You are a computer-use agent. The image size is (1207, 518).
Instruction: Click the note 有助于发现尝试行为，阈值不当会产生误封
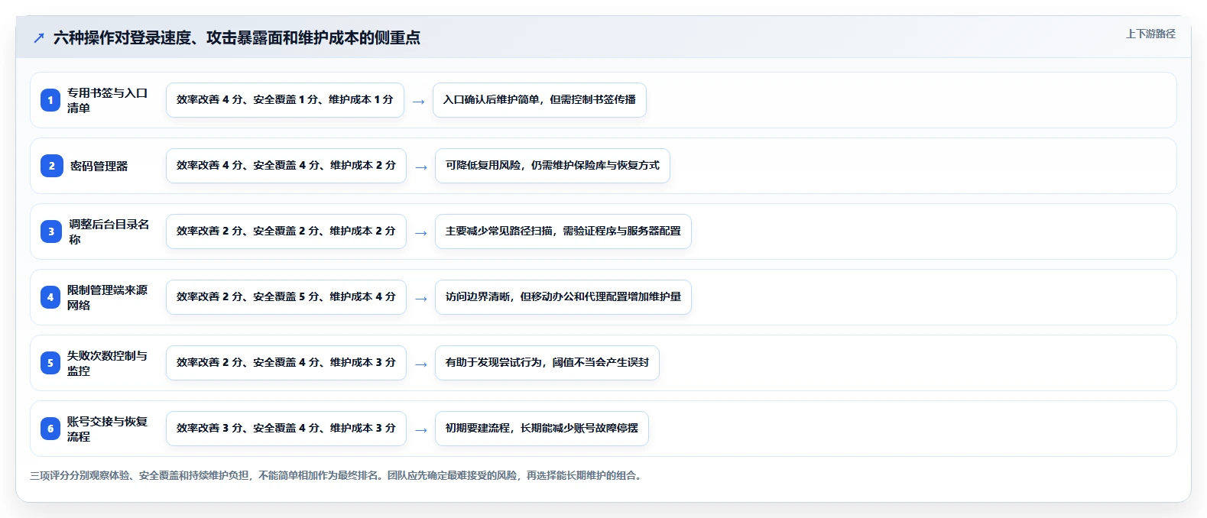547,363
